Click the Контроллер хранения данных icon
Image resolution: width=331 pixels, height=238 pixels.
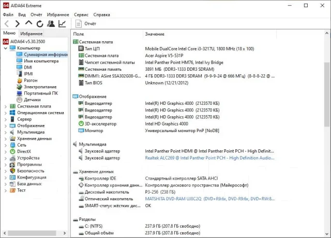pyautogui.click(x=81, y=185)
